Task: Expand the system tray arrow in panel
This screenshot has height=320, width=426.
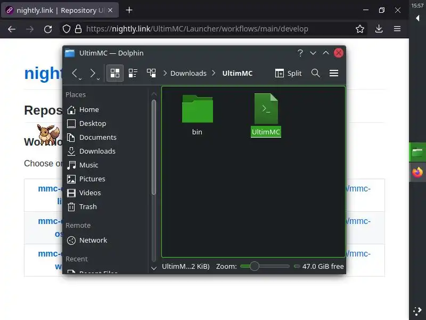Action: 417,18
